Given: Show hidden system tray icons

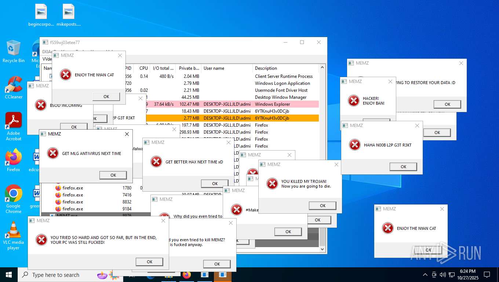Looking at the screenshot, I should pos(425,275).
